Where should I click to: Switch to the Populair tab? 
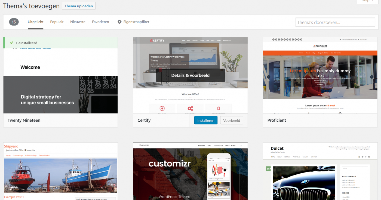[x=57, y=22]
